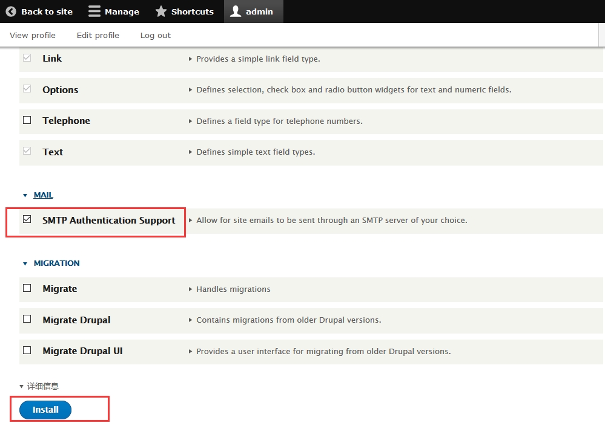
Task: Click the Shortcuts star icon
Action: (x=160, y=11)
